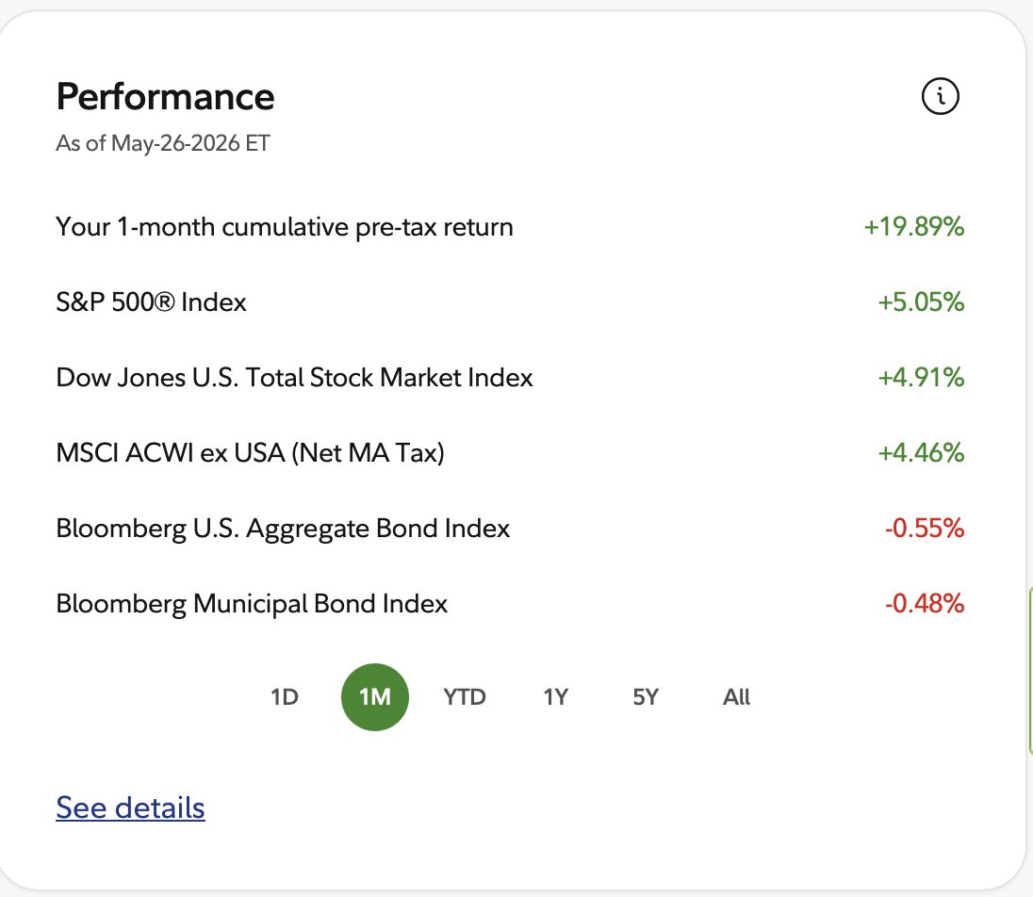Switch to the 1Y time range
This screenshot has height=897, width=1033.
pyautogui.click(x=555, y=697)
